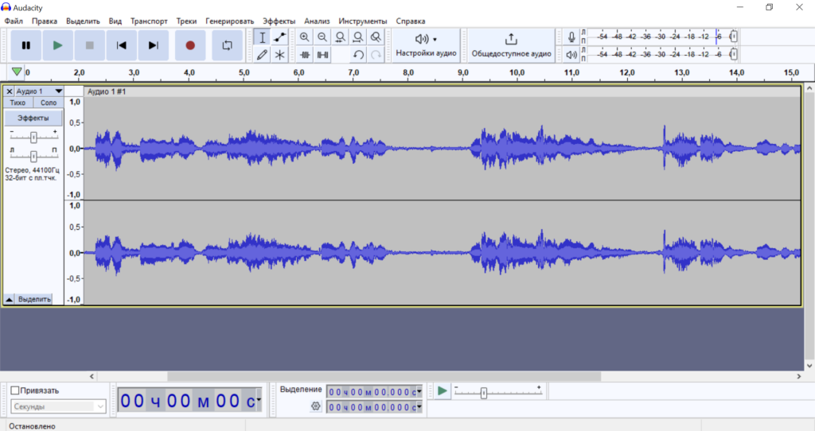Toggle Тихо mute on Аудио 1
815x431 pixels.
(x=18, y=103)
